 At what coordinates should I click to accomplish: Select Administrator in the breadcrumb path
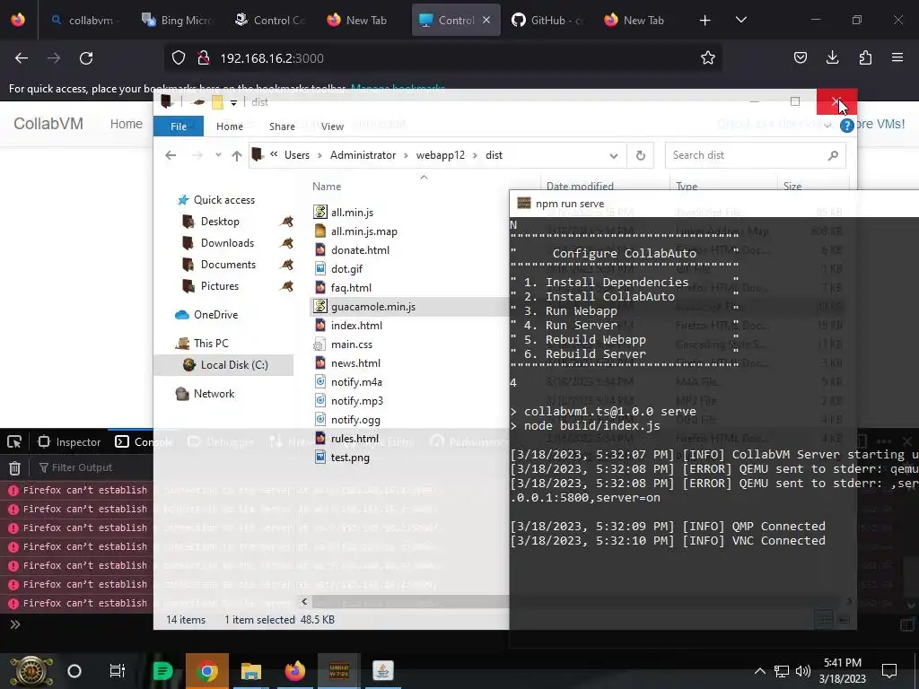(x=363, y=155)
